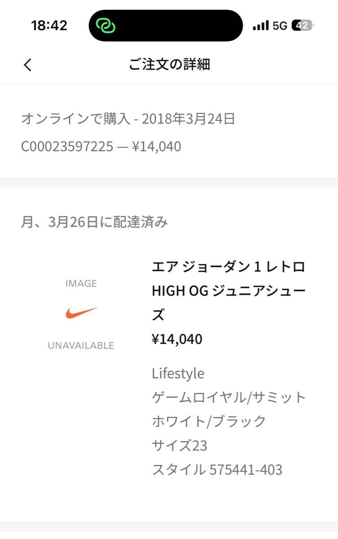This screenshot has width=338, height=539.
Task: Tap the order total ¥14,040 in header
Action: click(x=157, y=146)
